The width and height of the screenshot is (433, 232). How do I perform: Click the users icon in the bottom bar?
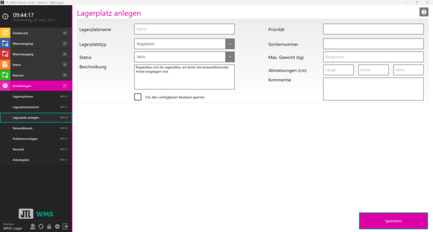click(33, 227)
